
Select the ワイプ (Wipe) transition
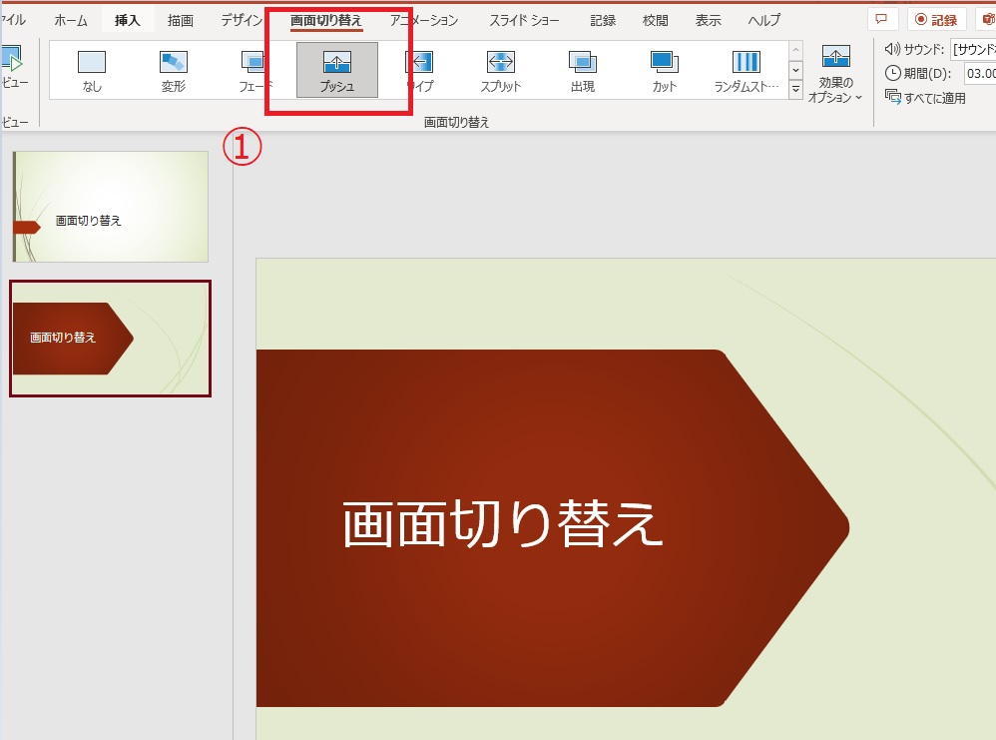tap(419, 70)
